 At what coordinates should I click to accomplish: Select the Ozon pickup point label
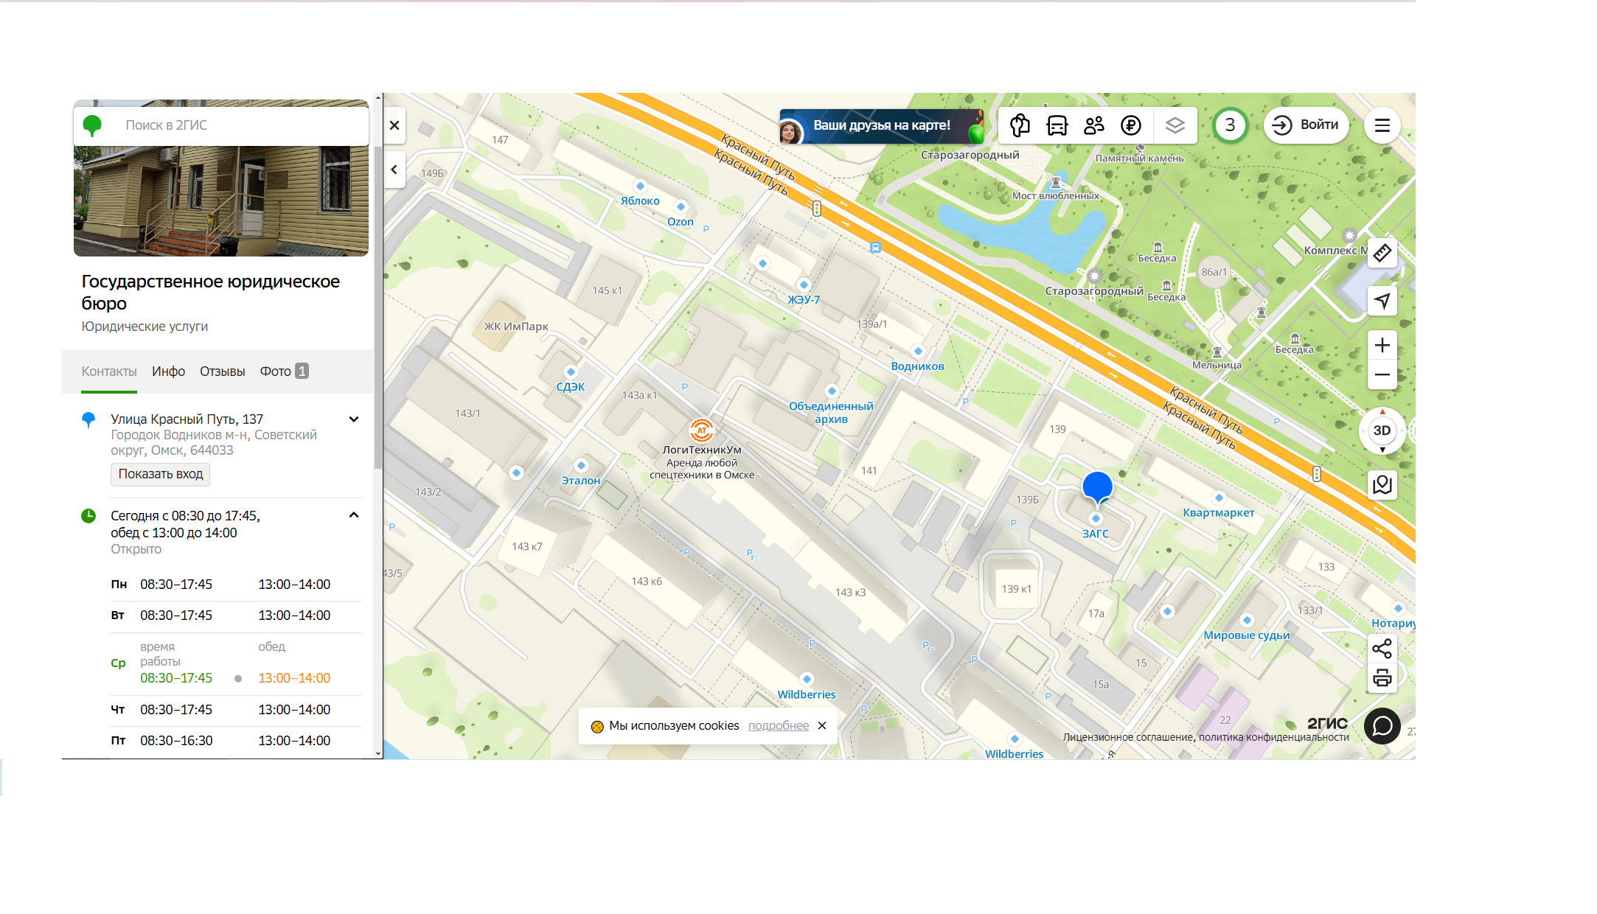(x=681, y=222)
